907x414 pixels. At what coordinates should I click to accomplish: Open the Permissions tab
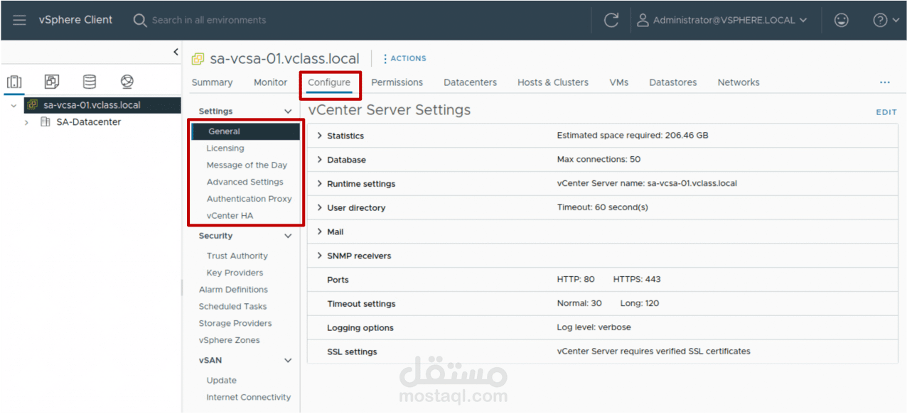(397, 82)
